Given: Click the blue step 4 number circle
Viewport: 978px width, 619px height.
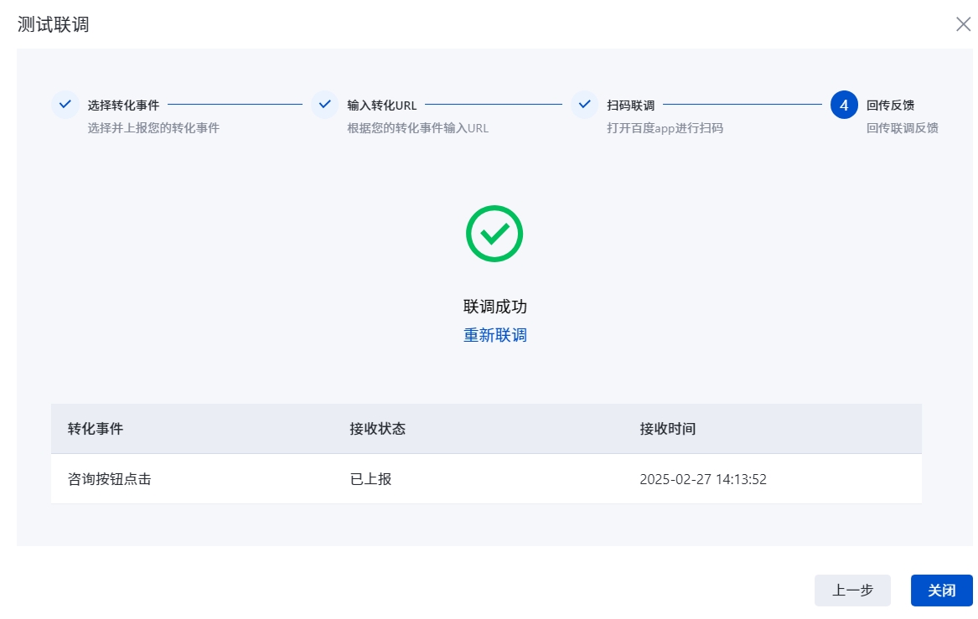Looking at the screenshot, I should pyautogui.click(x=844, y=106).
